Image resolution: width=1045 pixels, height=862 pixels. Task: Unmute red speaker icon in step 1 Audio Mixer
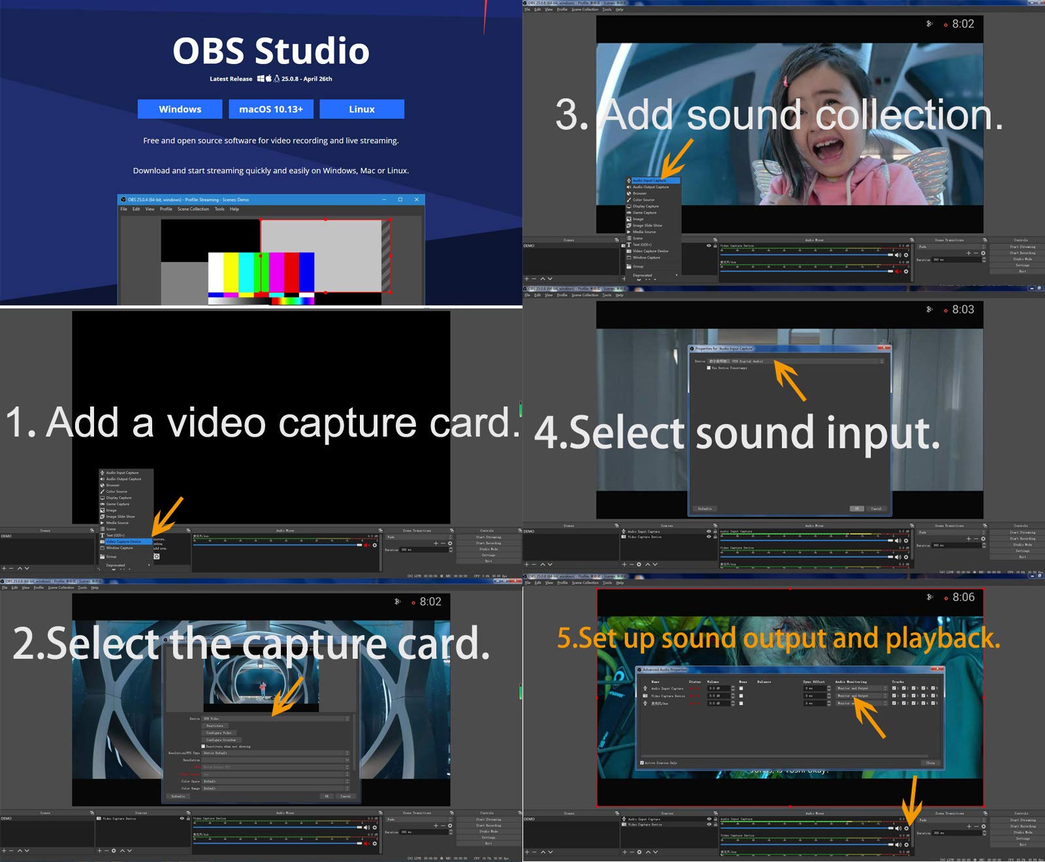366,545
